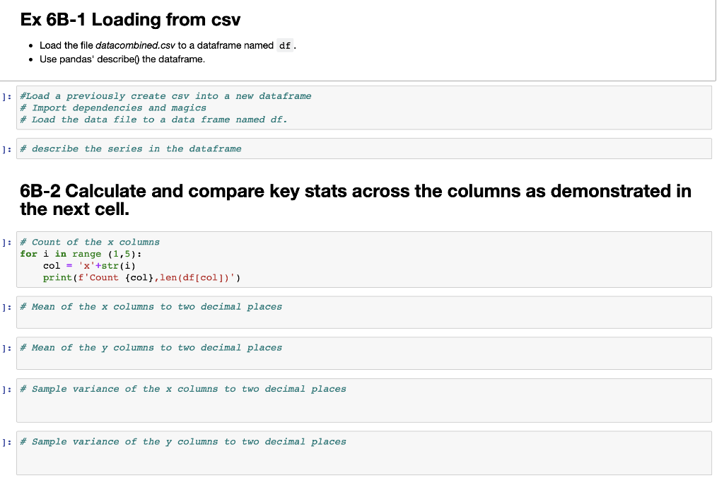Select the 'Mean of the x columns' cell
Image resolution: width=724 pixels, height=483 pixels.
pyautogui.click(x=364, y=312)
